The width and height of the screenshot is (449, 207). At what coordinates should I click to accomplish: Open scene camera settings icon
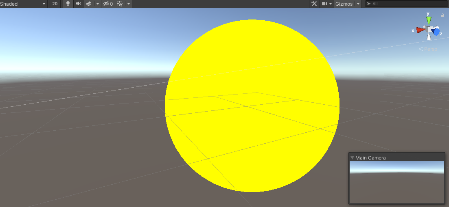pyautogui.click(x=326, y=4)
